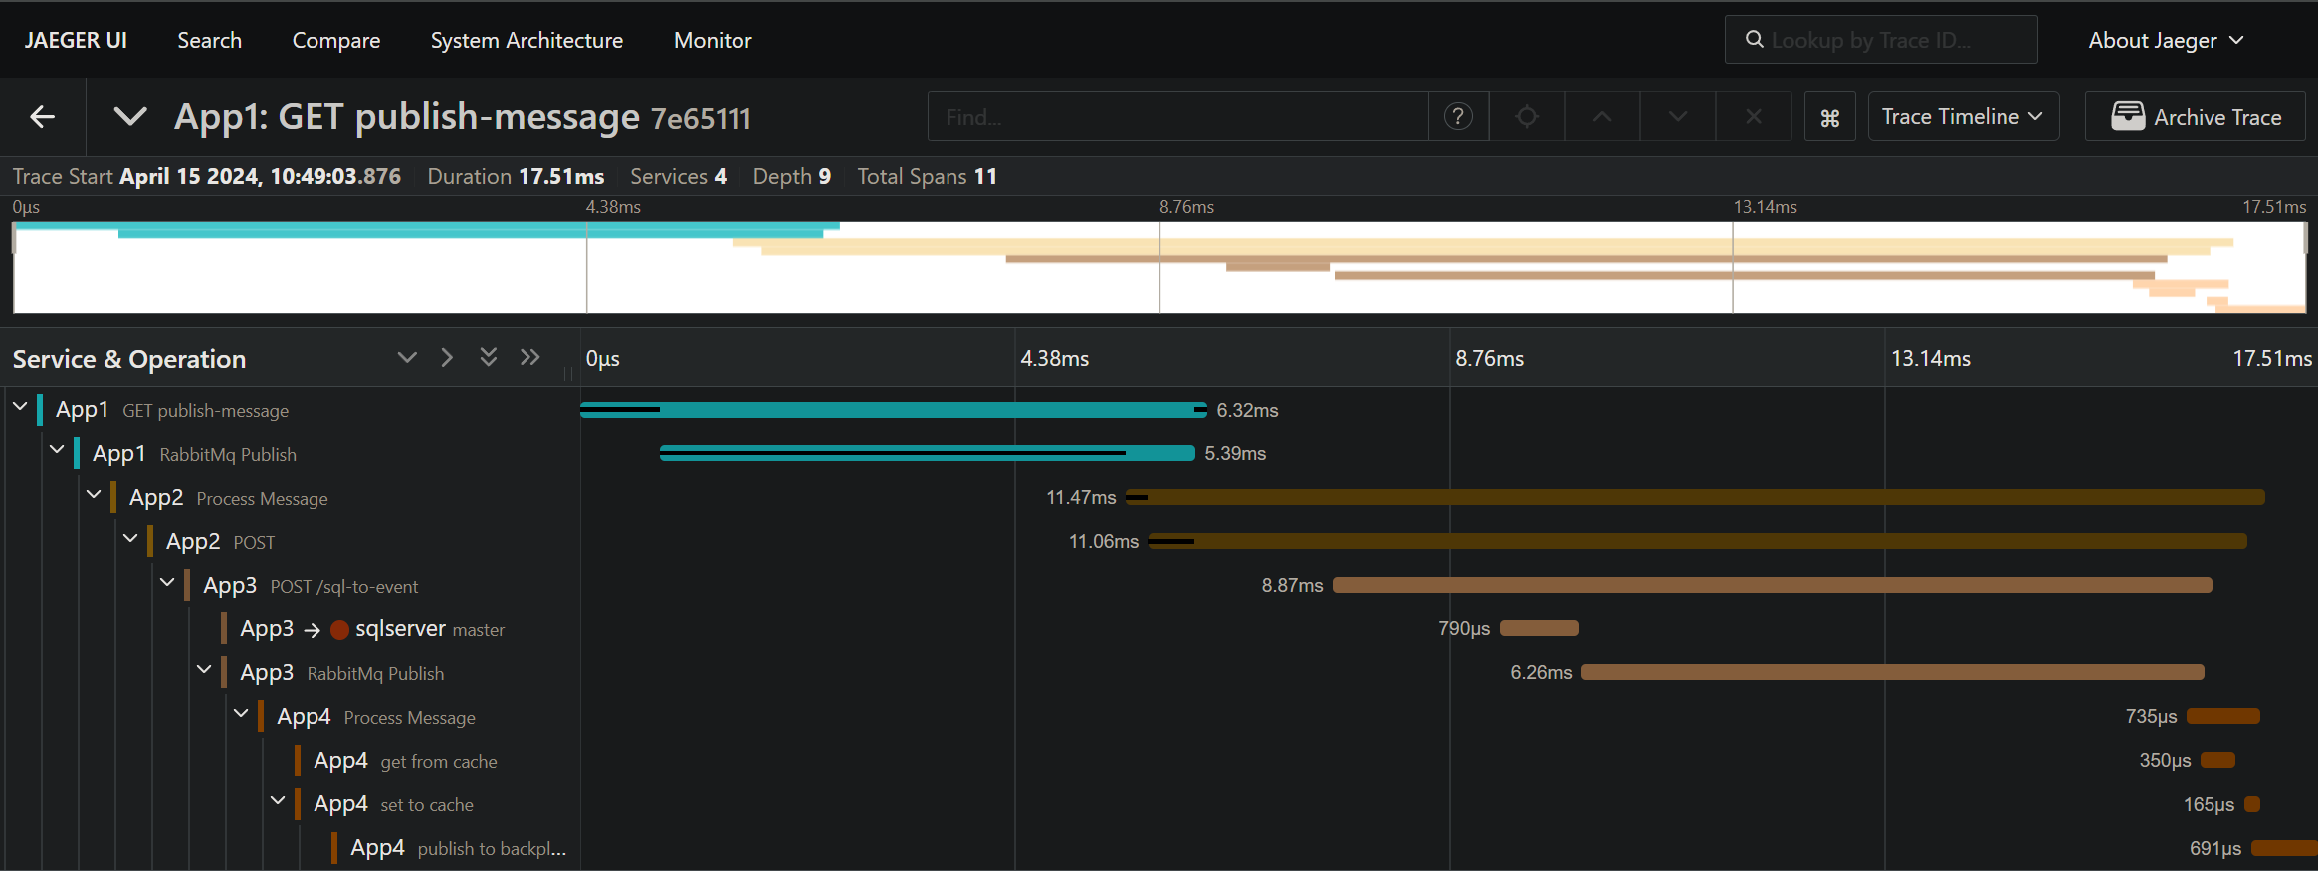Jump to previous search result arrow
Screen dimensions: 2318x871
tap(1602, 117)
